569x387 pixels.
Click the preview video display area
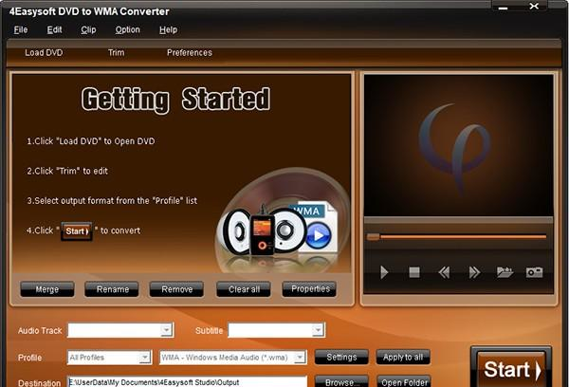point(459,145)
